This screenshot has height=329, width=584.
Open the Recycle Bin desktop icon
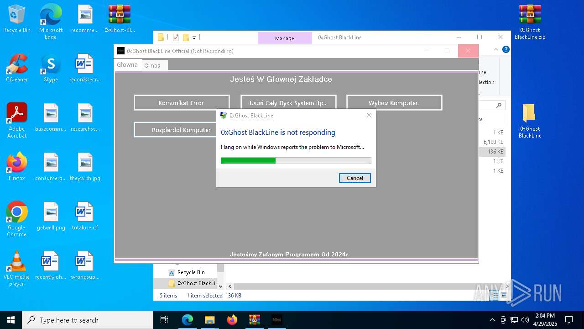17,19
